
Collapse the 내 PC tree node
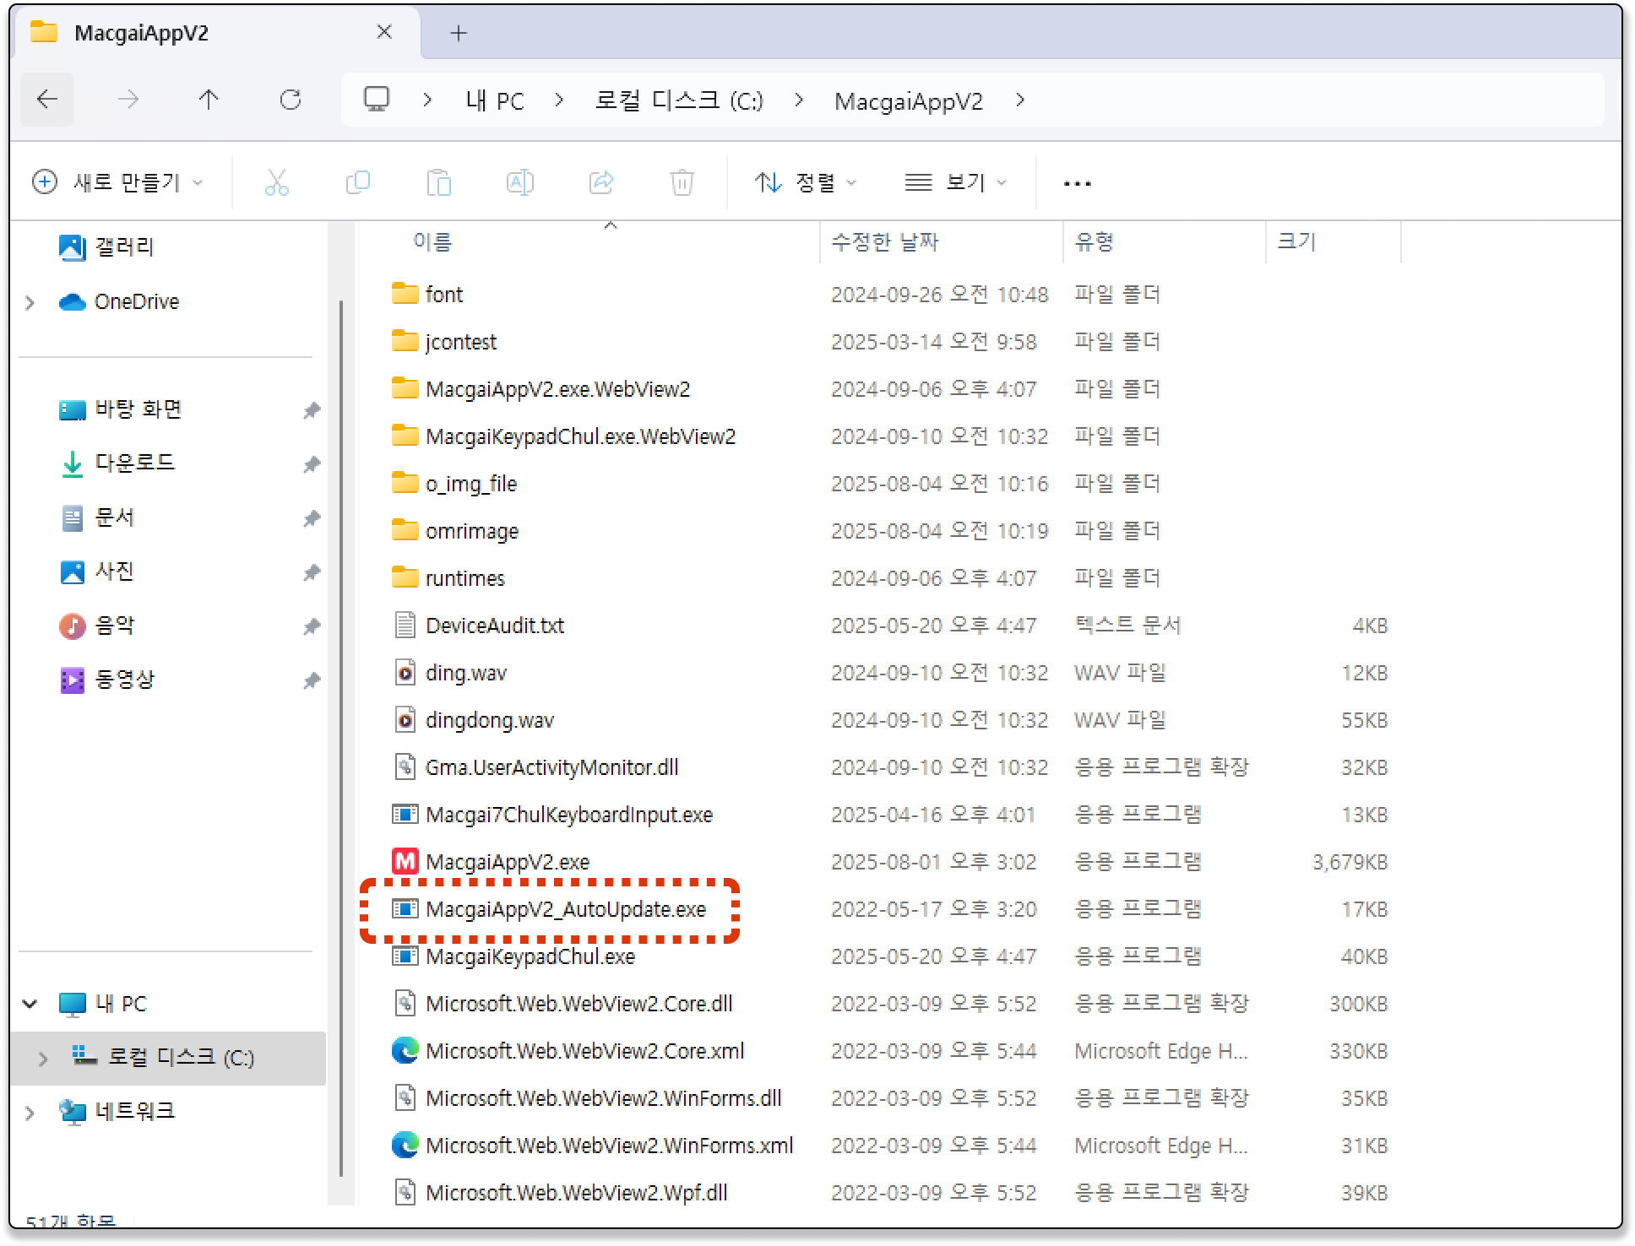tap(30, 1004)
